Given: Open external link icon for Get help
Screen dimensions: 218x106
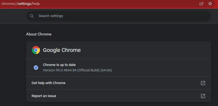Looking at the screenshot, I should pyautogui.click(x=203, y=83).
